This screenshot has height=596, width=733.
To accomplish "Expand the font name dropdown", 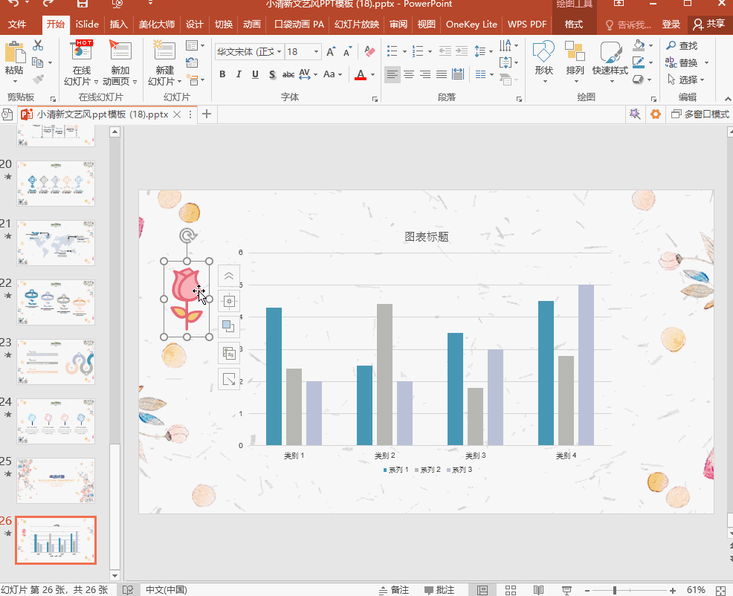I will [279, 51].
